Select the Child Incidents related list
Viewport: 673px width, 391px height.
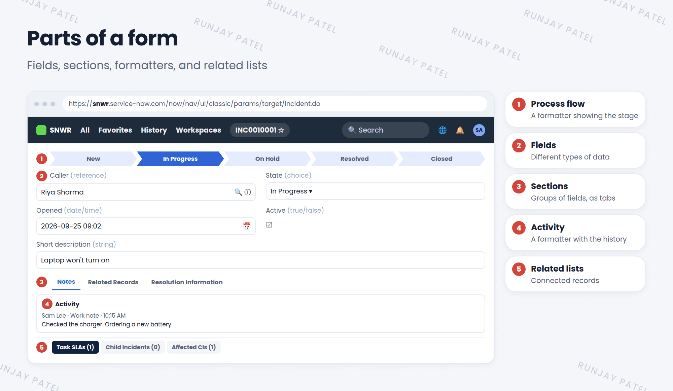(133, 347)
